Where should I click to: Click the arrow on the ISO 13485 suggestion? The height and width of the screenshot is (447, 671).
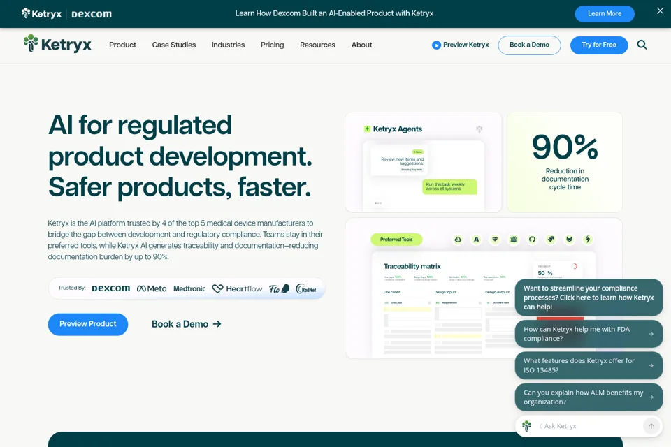coord(651,365)
